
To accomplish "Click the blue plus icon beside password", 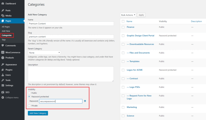I will (85, 101).
